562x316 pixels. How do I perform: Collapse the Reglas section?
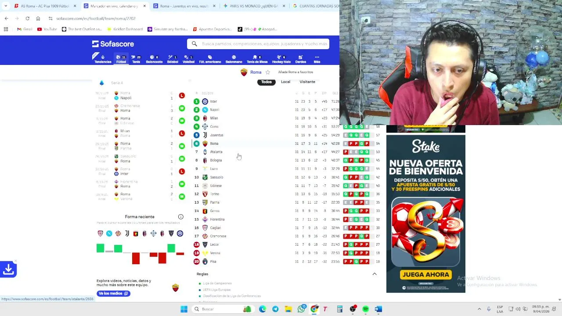[375, 274]
